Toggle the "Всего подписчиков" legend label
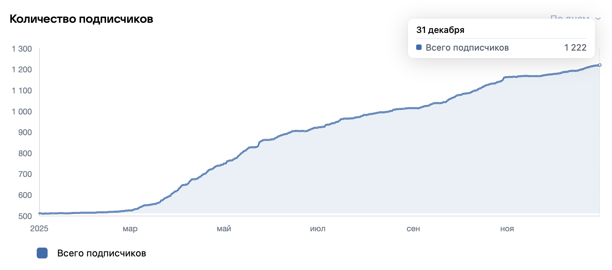 pos(101,253)
